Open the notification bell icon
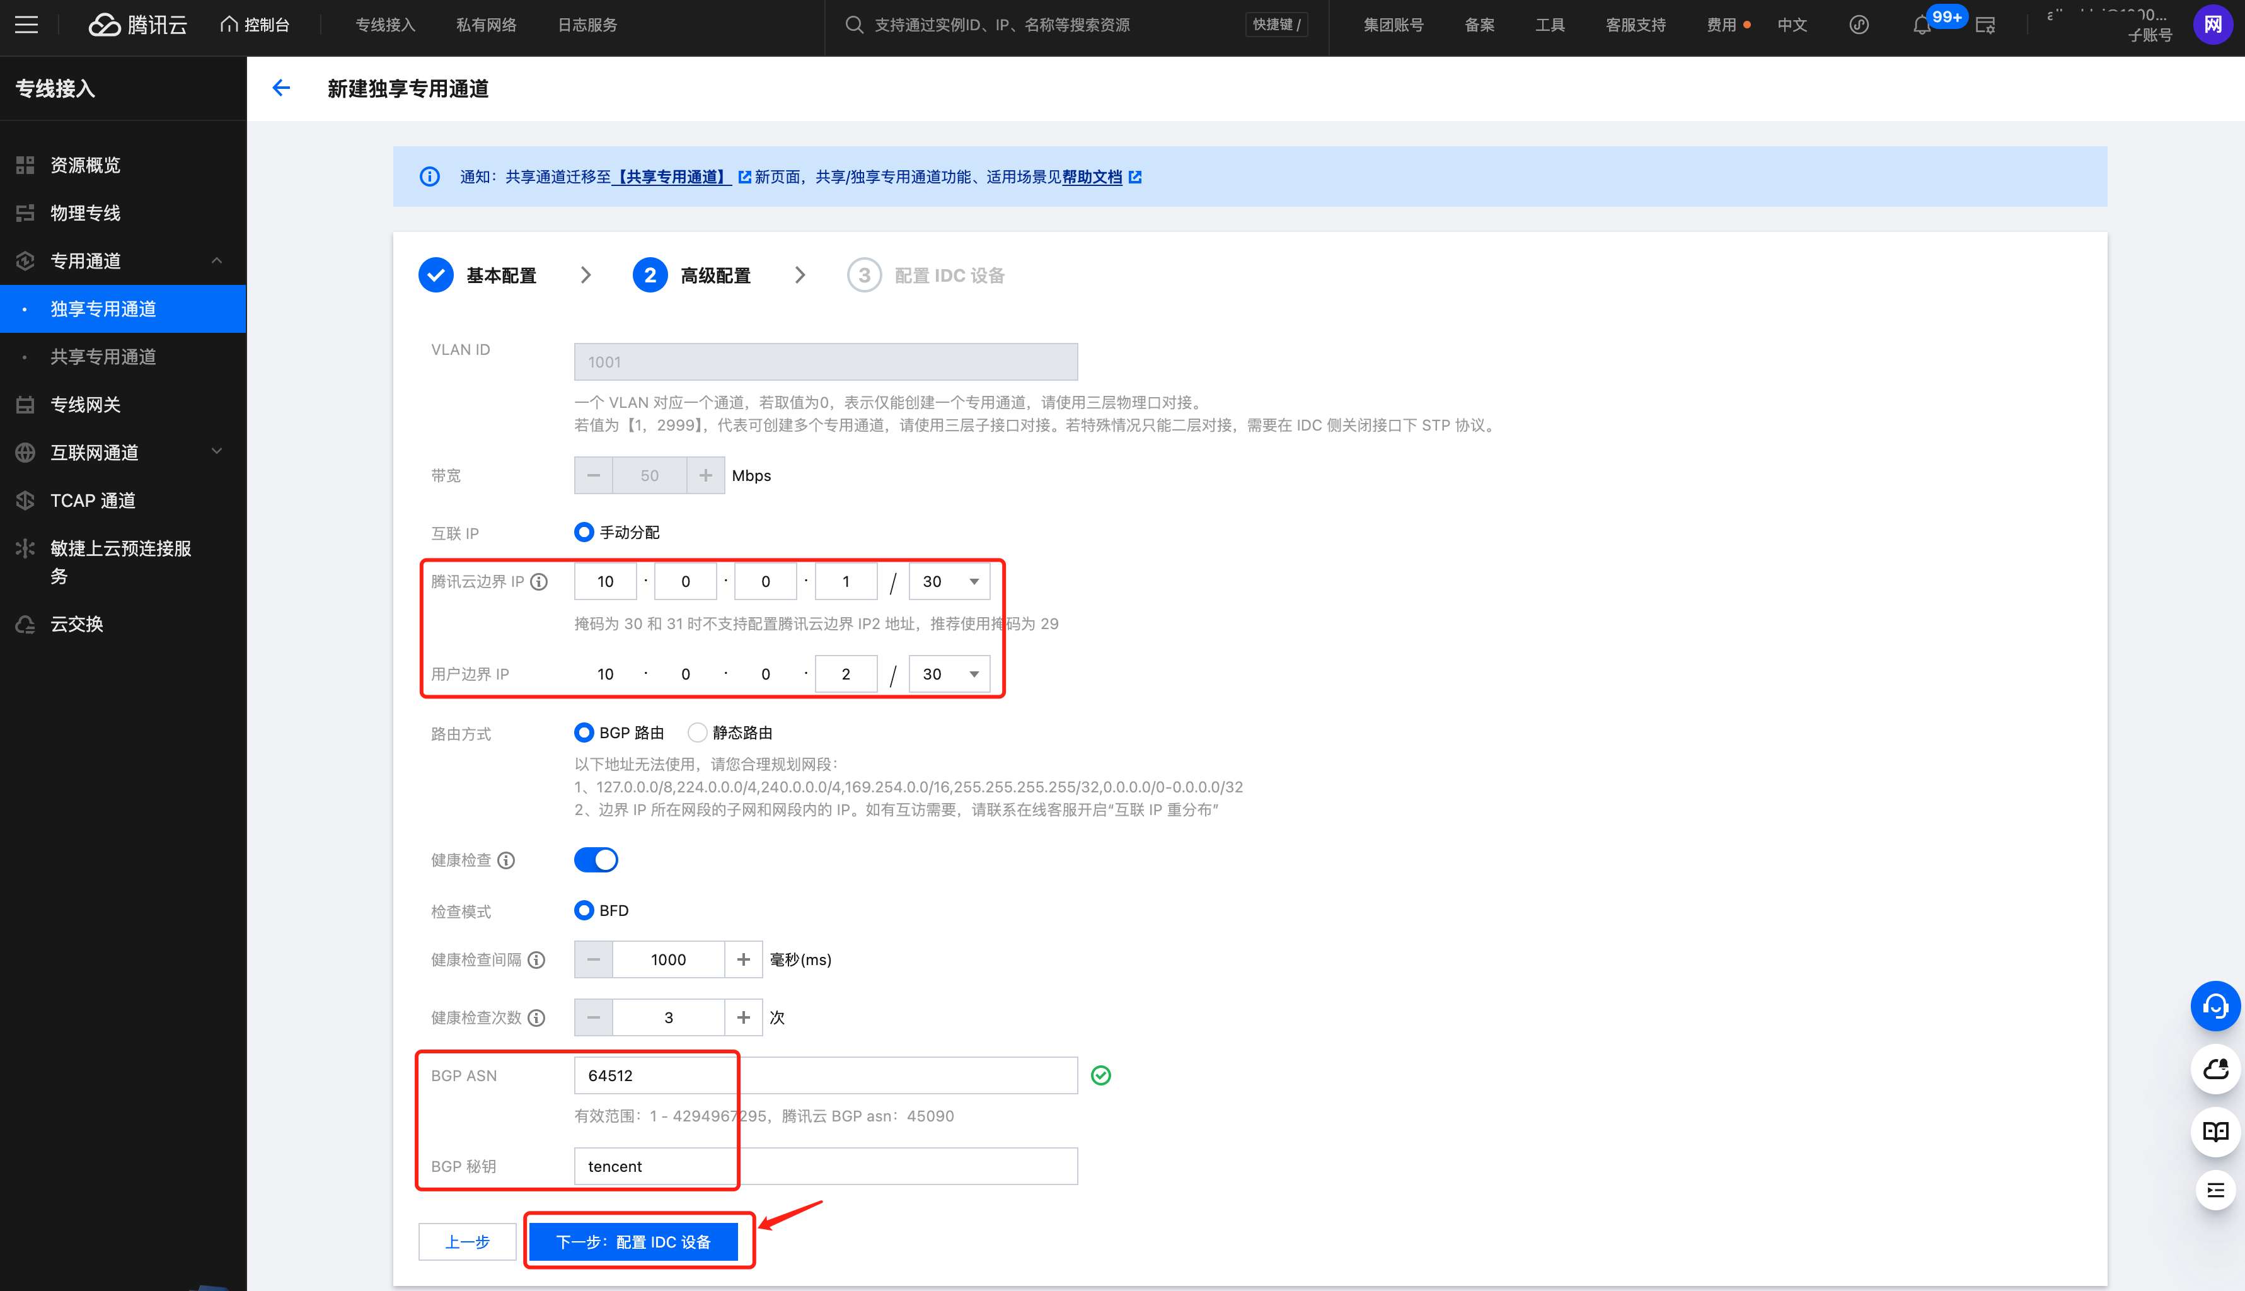This screenshot has width=2245, height=1291. coord(1920,26)
